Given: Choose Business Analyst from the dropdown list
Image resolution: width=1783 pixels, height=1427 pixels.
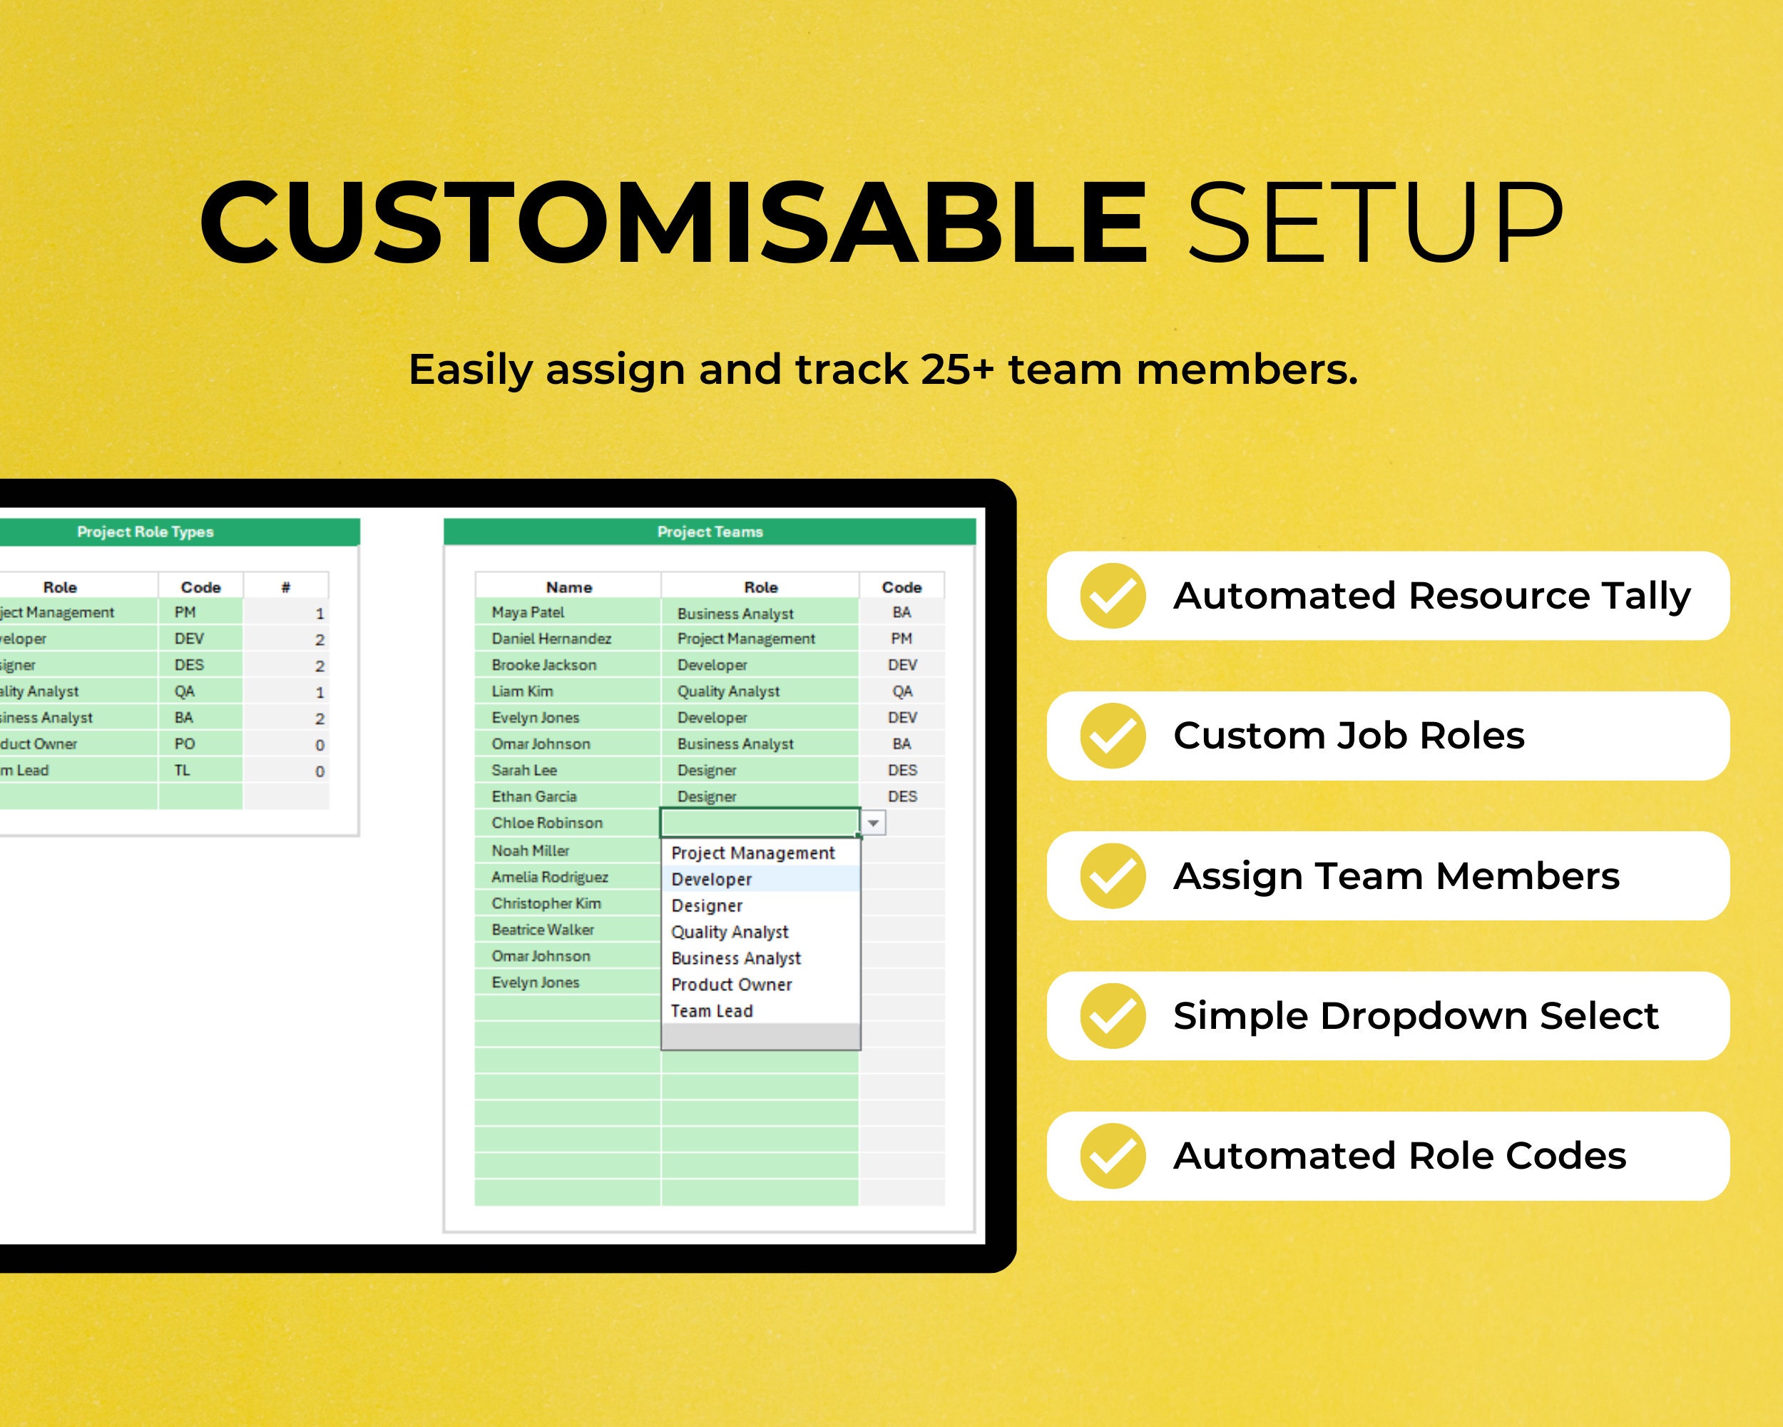Looking at the screenshot, I should point(760,958).
